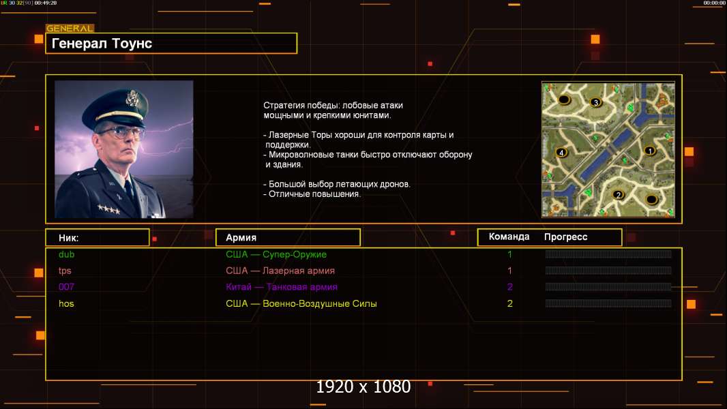Click start position marker 1 on minimap
Viewport: 727px width, 409px height.
click(649, 151)
